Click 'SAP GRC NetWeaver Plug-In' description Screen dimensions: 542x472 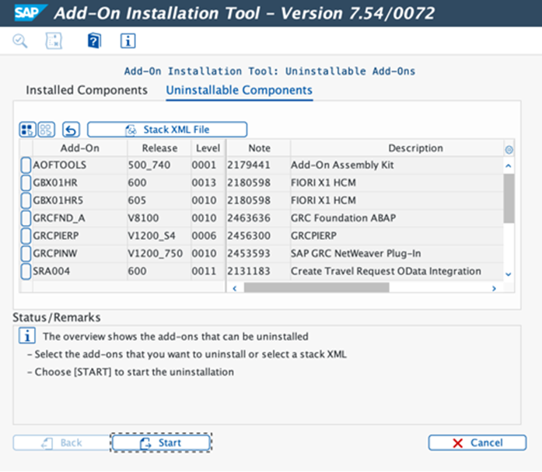click(355, 254)
